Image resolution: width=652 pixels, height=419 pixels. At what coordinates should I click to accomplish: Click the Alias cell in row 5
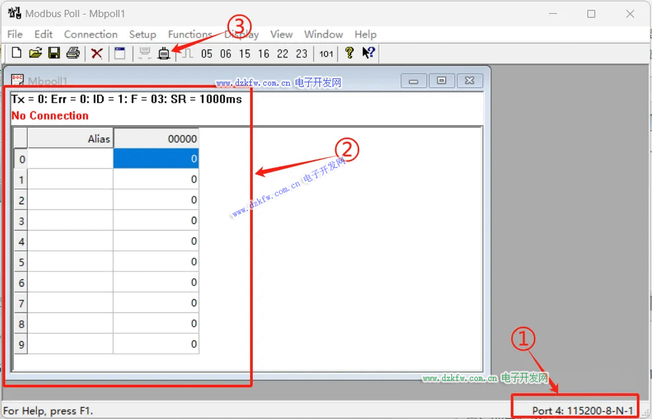coord(70,261)
